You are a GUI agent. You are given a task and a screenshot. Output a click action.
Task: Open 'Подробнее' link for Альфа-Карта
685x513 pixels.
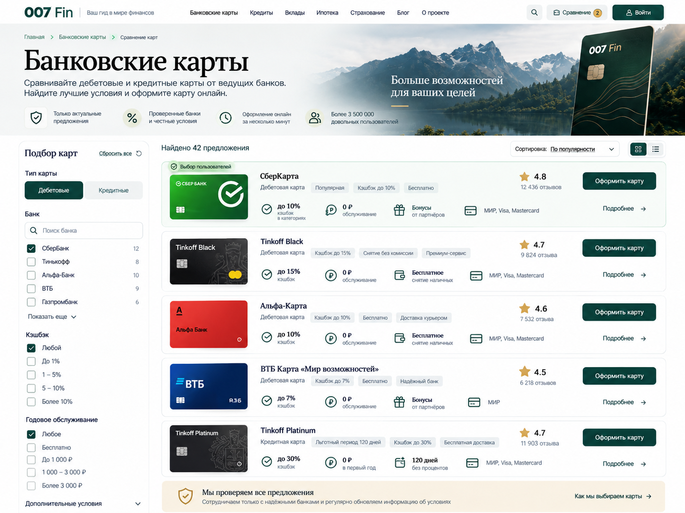coord(624,338)
